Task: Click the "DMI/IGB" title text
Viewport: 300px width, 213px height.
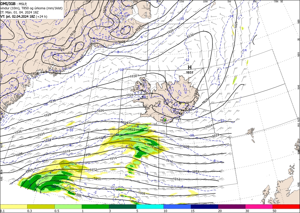Action: (x=8, y=4)
